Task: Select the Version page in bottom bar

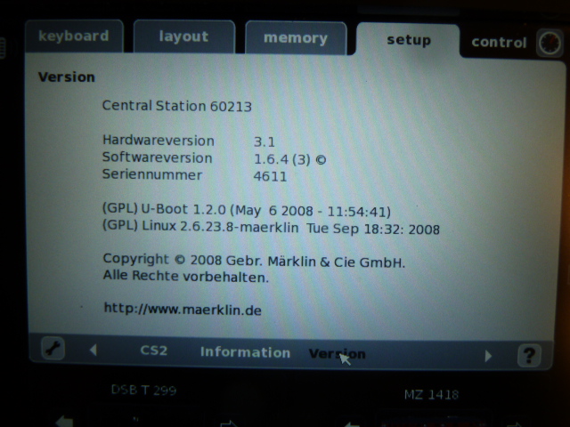Action: pos(337,354)
